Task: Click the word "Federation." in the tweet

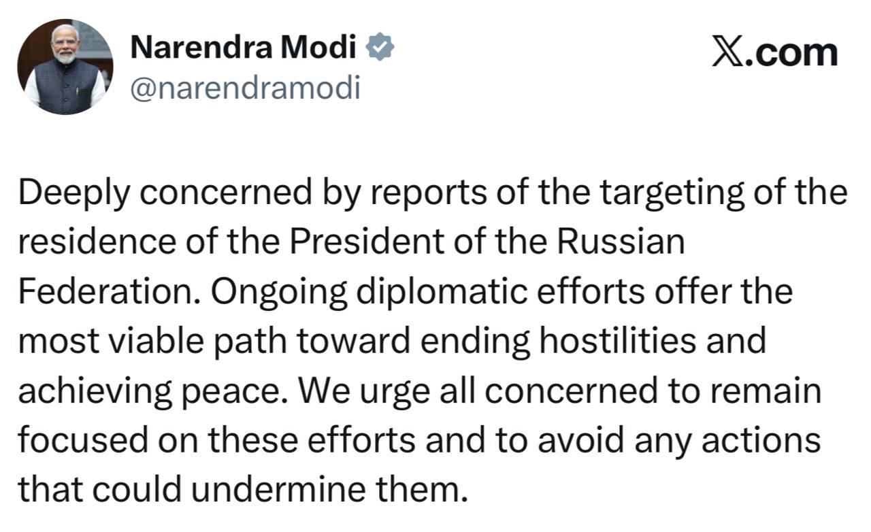Action: [x=109, y=292]
